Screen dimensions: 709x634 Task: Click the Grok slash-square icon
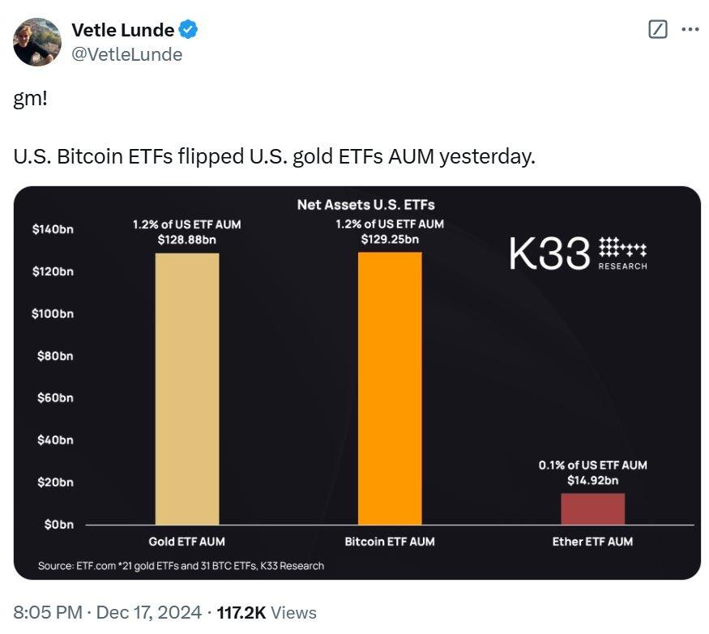[658, 30]
